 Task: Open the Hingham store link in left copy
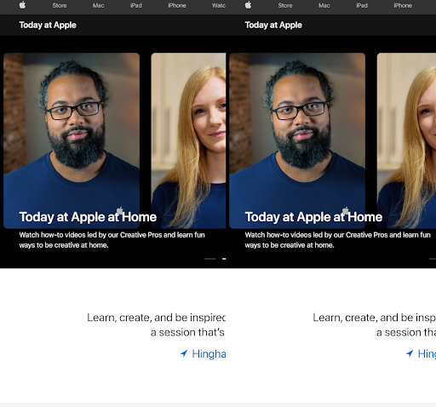coord(209,354)
